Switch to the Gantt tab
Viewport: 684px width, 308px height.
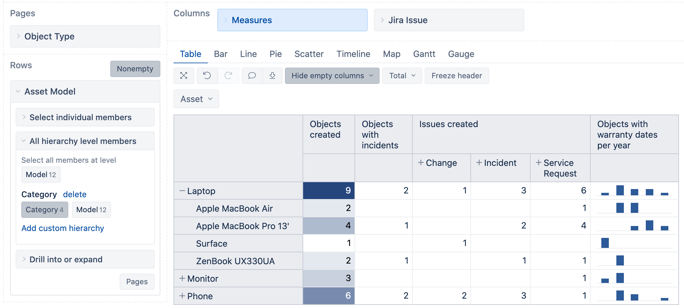(424, 54)
